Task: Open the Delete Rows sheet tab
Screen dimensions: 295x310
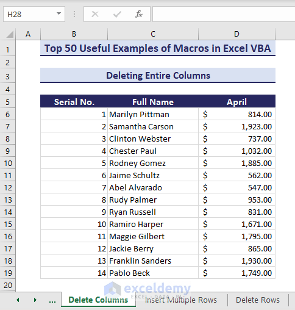Action: [x=258, y=300]
